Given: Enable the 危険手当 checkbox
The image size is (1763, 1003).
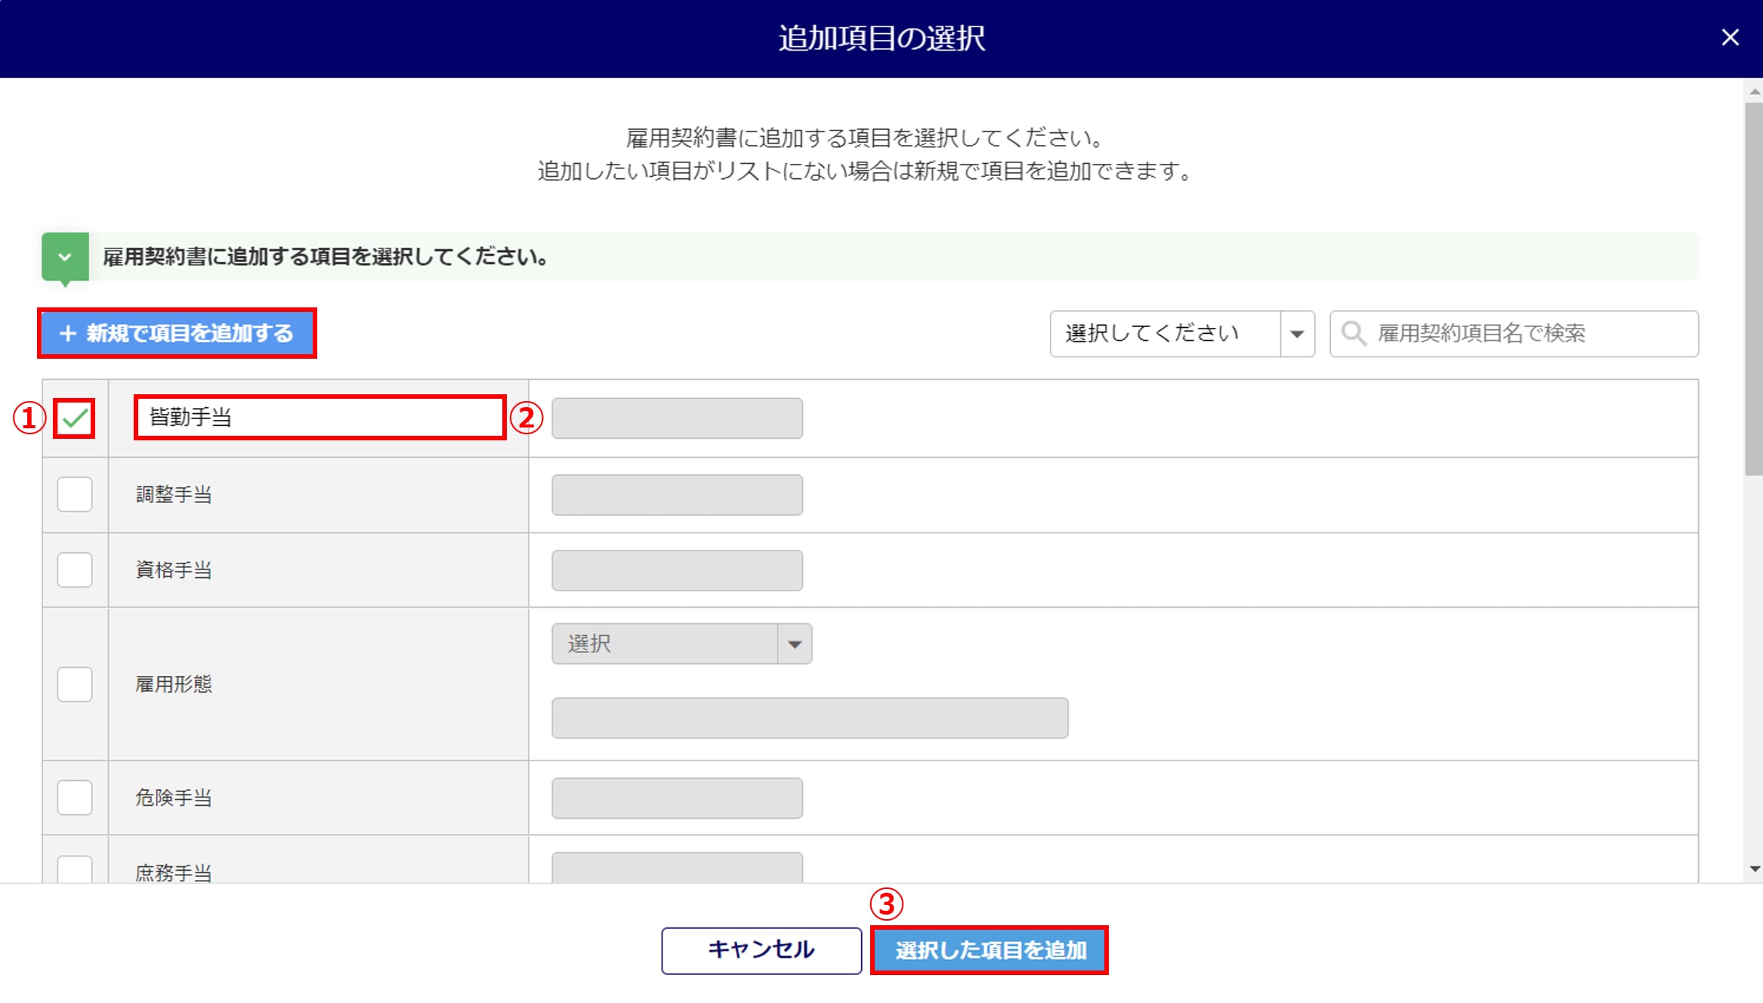Looking at the screenshot, I should click(74, 798).
